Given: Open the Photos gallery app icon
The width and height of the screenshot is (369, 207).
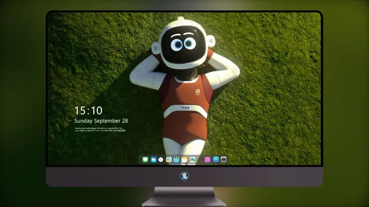Looking at the screenshot, I should pyautogui.click(x=192, y=159).
